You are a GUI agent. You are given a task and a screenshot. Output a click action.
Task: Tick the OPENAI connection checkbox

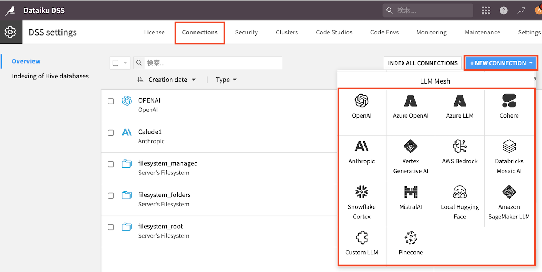pyautogui.click(x=111, y=101)
